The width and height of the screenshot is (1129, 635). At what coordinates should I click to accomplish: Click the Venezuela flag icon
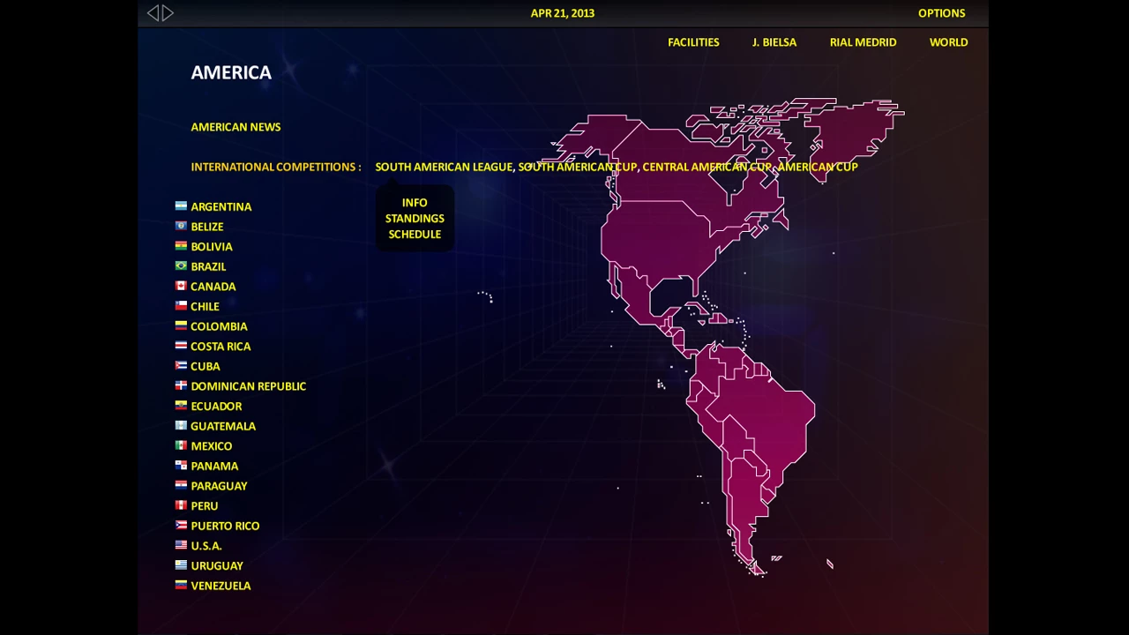(181, 585)
